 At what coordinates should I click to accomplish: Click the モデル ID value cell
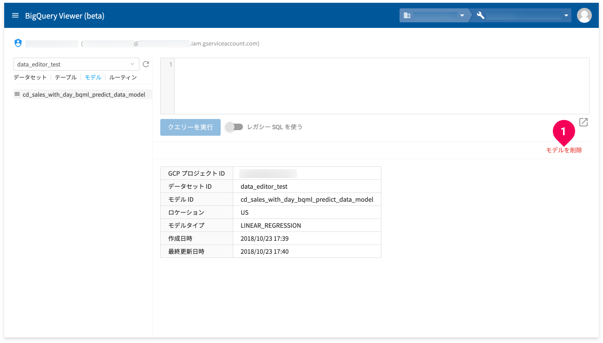pos(307,199)
